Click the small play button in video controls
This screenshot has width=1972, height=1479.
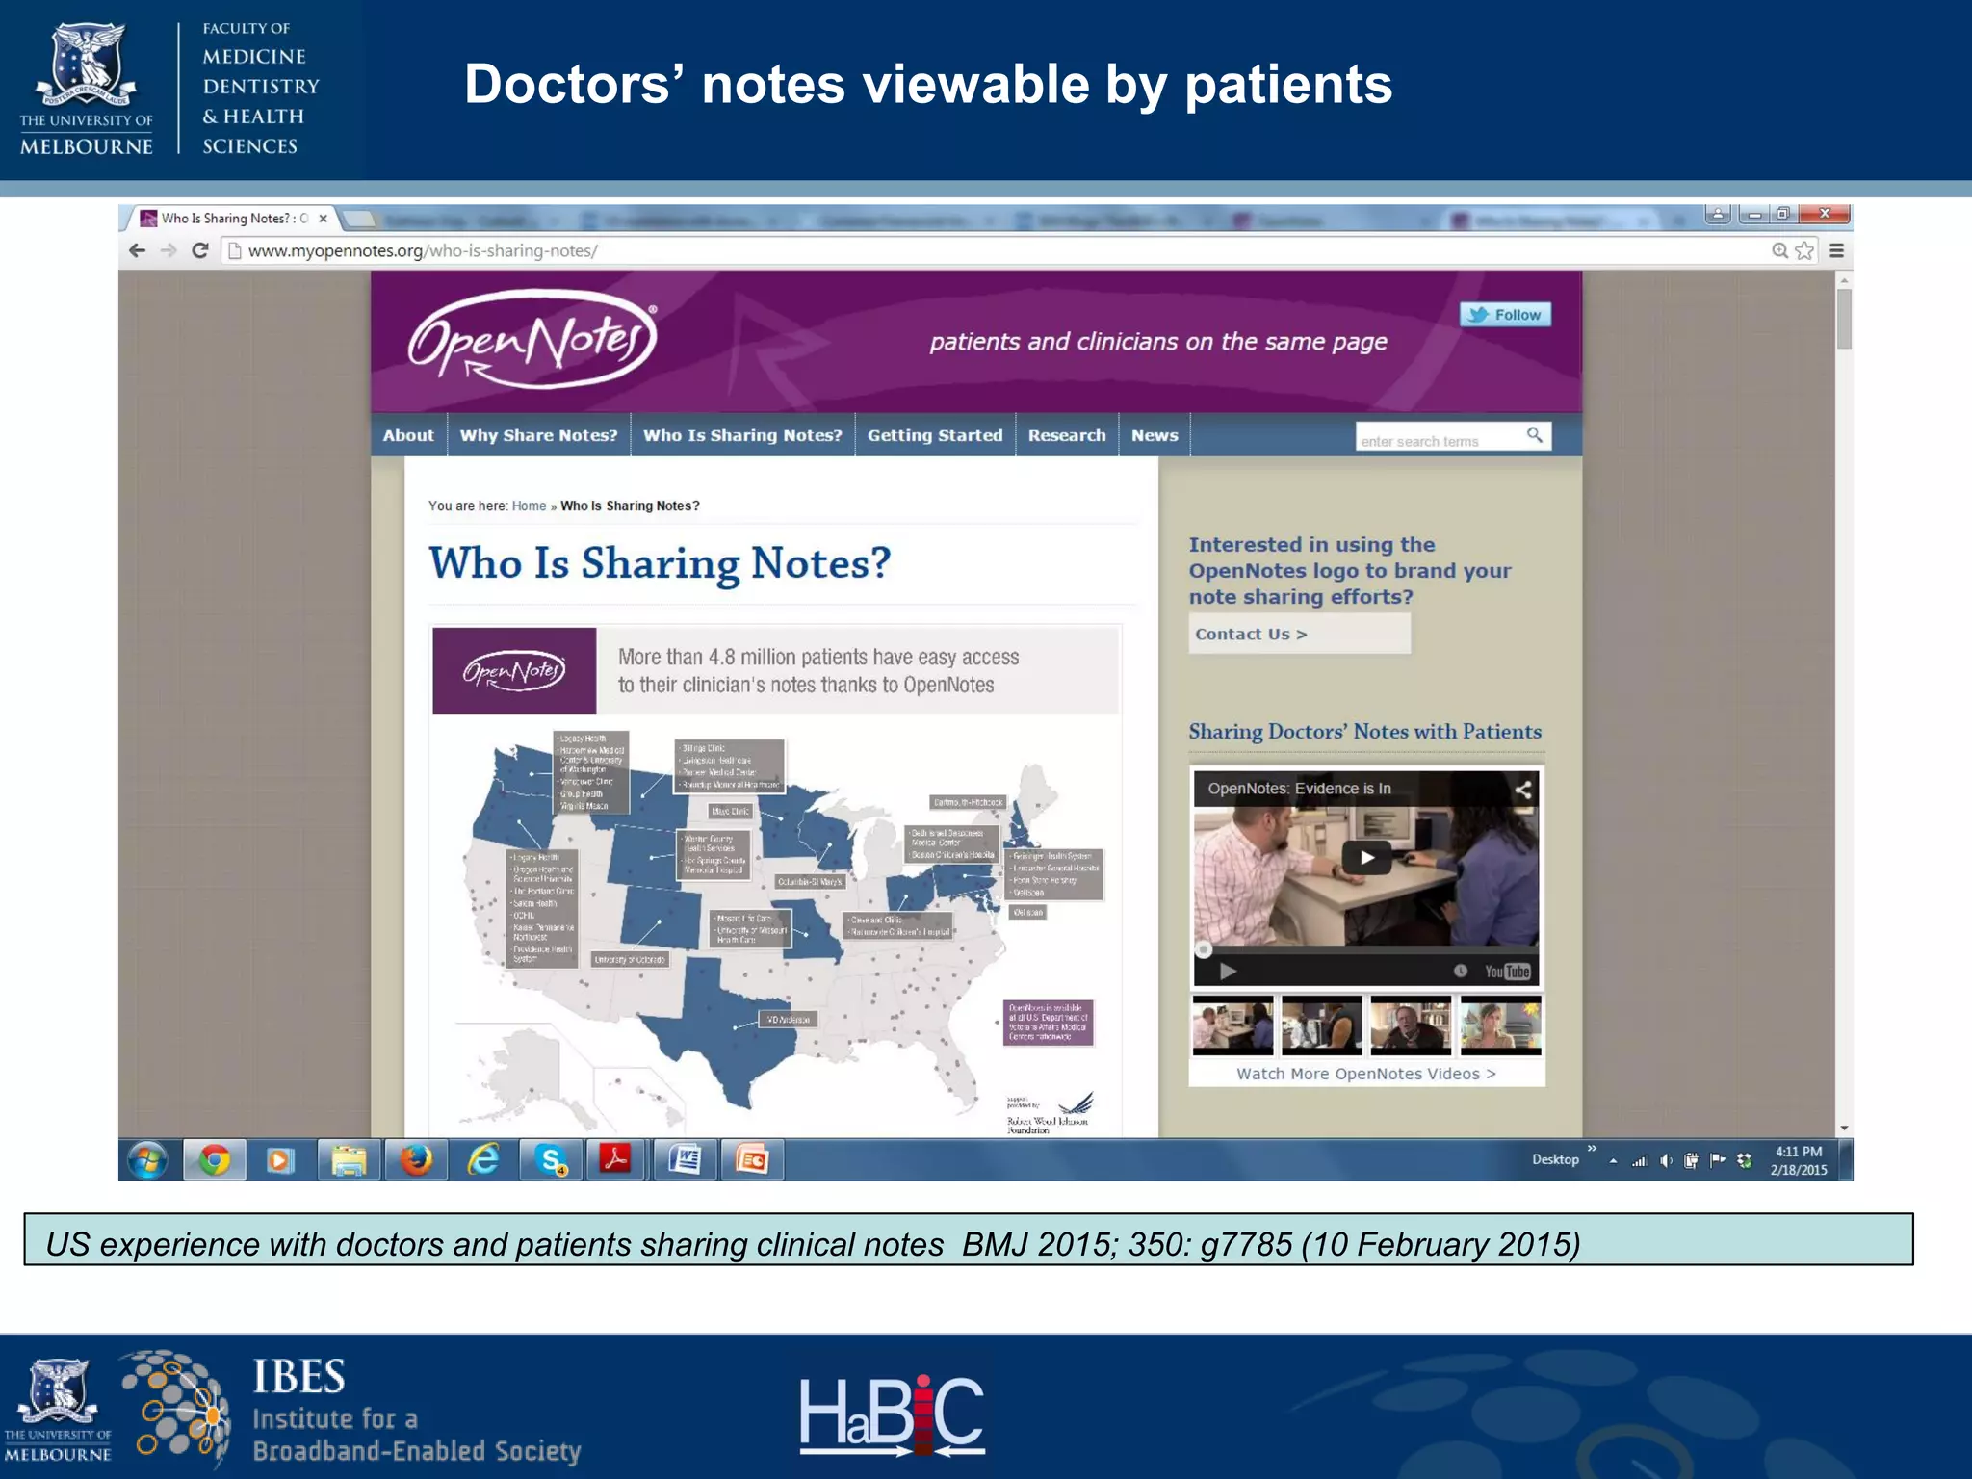(x=1228, y=972)
